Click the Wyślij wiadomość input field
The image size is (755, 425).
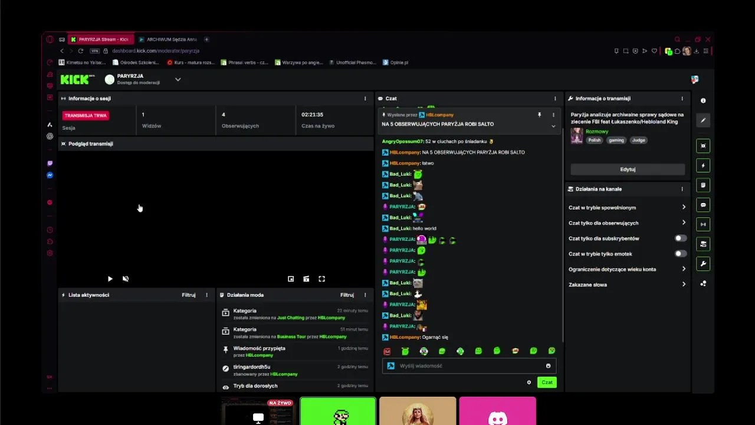pos(469,366)
